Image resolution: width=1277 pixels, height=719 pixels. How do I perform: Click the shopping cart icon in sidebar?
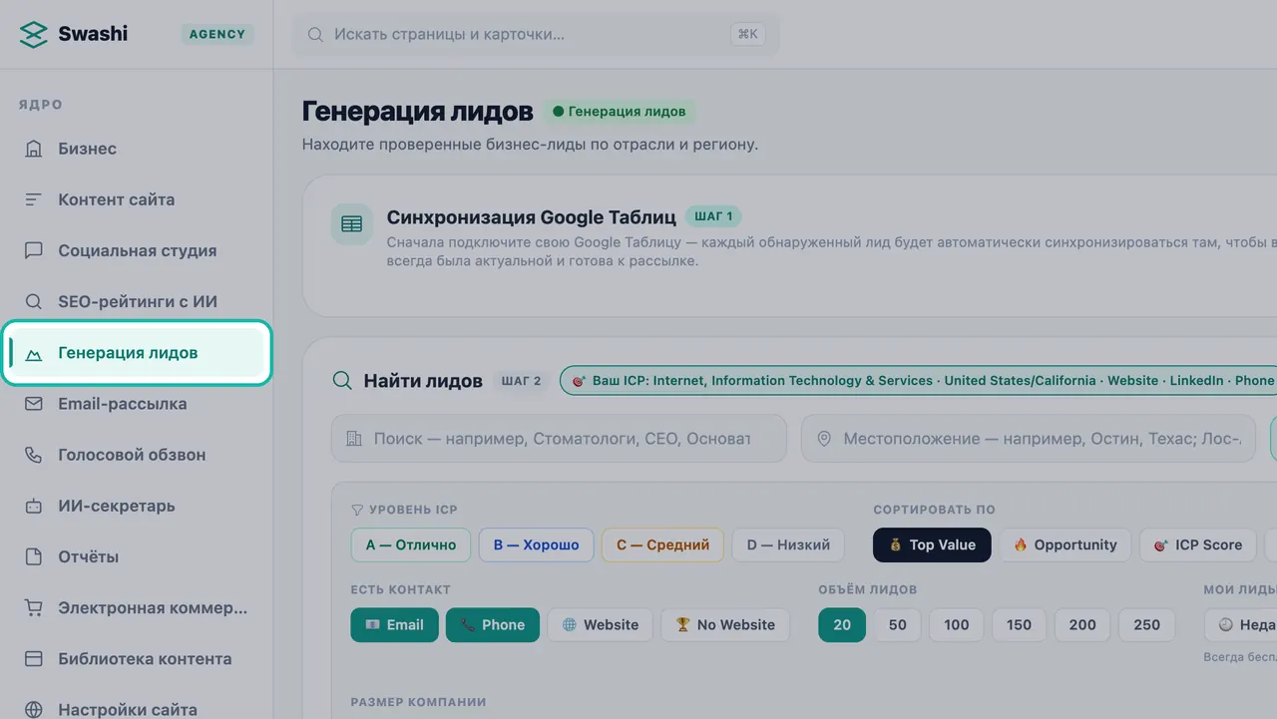pos(34,607)
